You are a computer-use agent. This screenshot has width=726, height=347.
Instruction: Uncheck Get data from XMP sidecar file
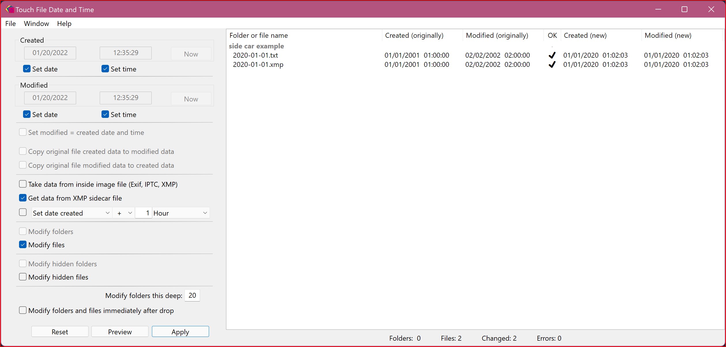click(23, 198)
